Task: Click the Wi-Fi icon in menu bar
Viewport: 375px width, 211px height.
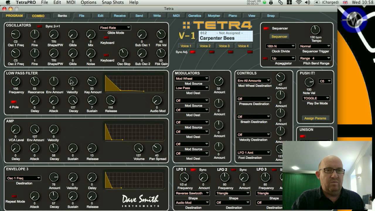Action: [x=299, y=2]
